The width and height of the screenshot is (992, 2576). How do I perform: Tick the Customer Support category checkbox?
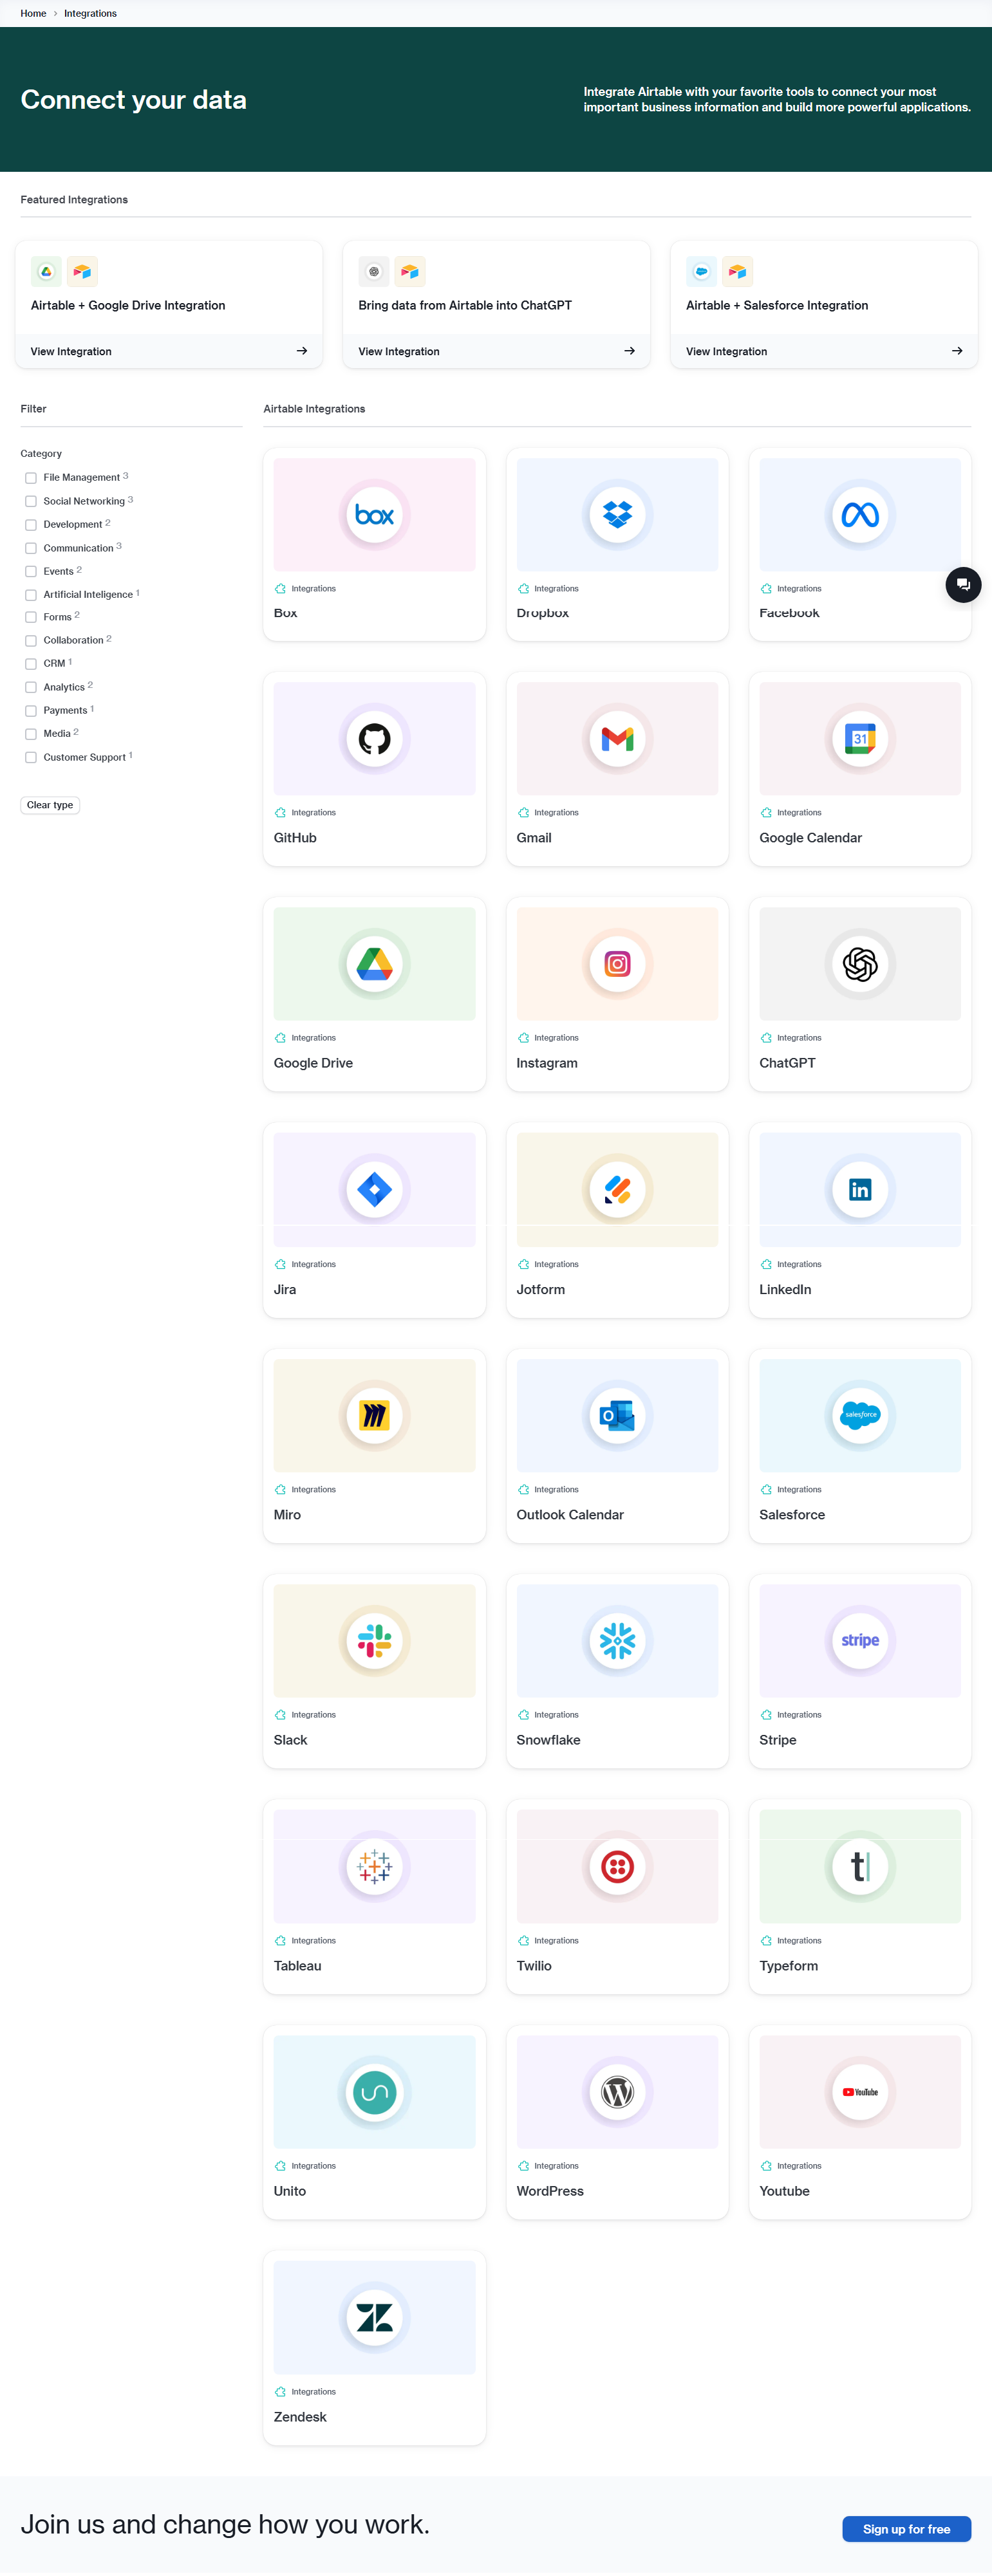point(31,758)
